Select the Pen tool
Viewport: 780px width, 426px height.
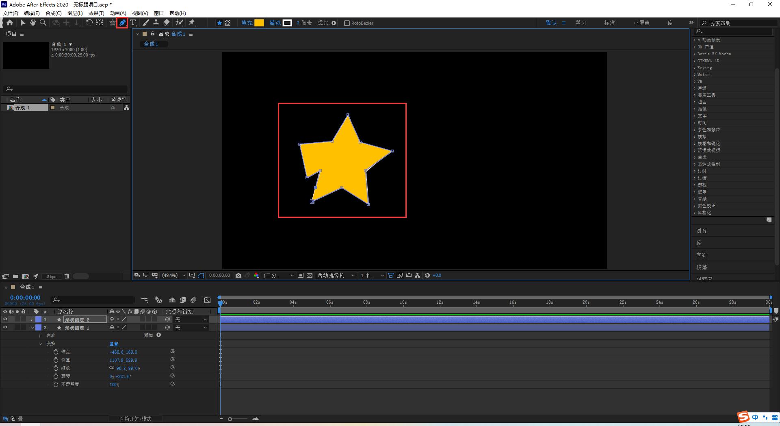tap(122, 23)
